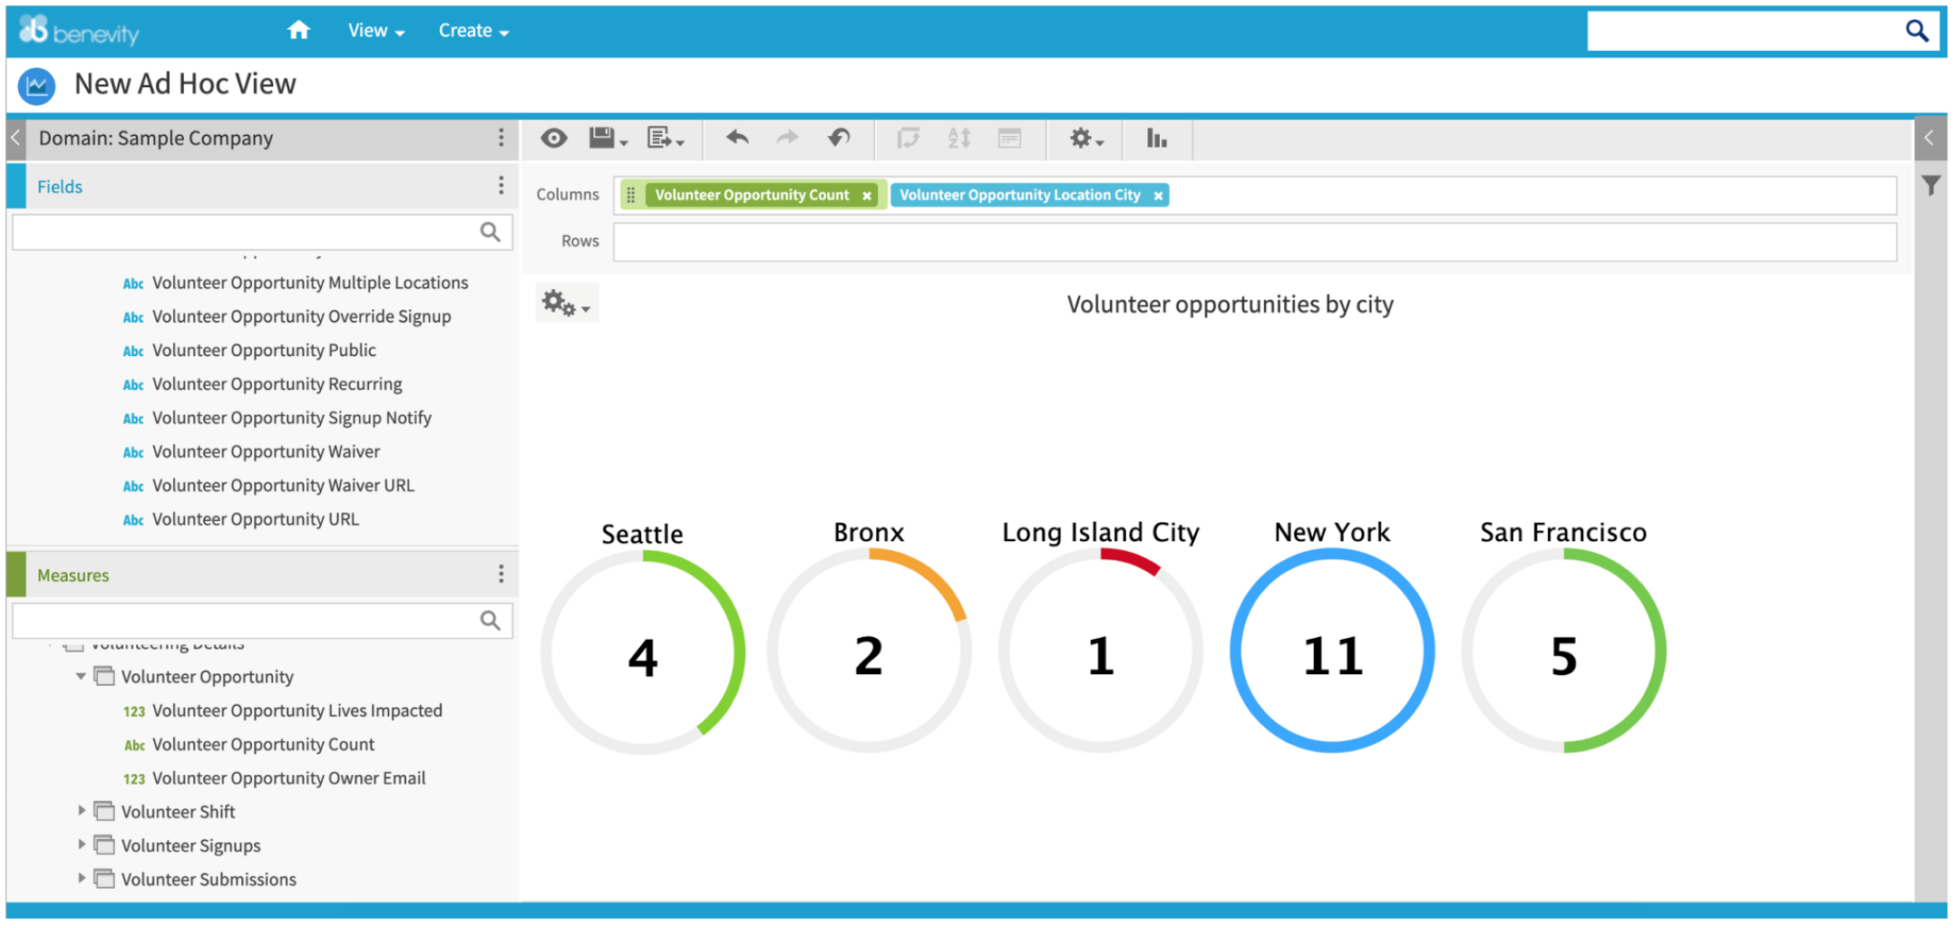Click the export icon in the toolbar
The height and width of the screenshot is (928, 1955).
tap(666, 138)
